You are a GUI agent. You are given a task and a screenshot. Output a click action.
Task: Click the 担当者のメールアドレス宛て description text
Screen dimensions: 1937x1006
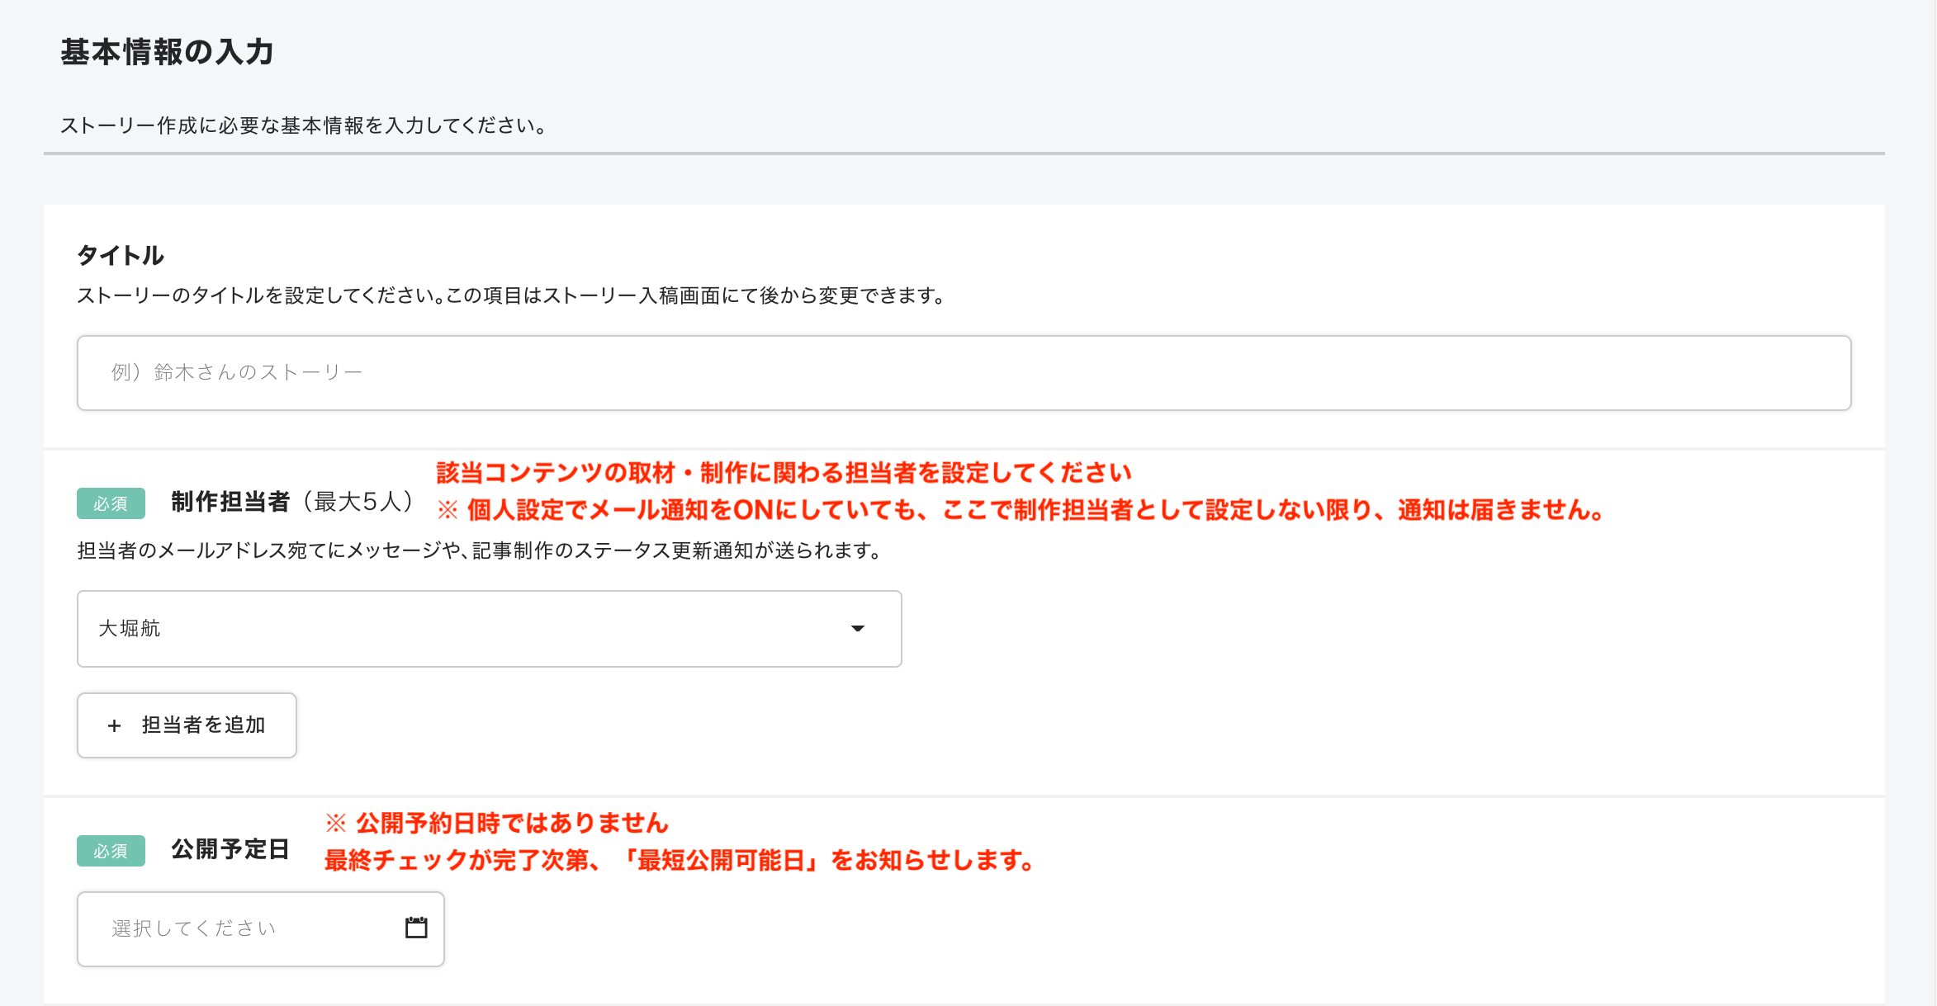(x=481, y=550)
